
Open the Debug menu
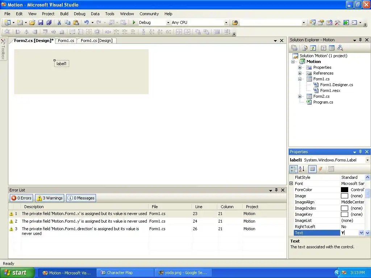(x=79, y=14)
